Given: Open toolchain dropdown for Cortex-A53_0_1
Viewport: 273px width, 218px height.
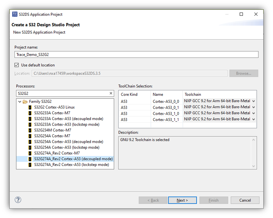Looking at the screenshot, I should [x=253, y=107].
